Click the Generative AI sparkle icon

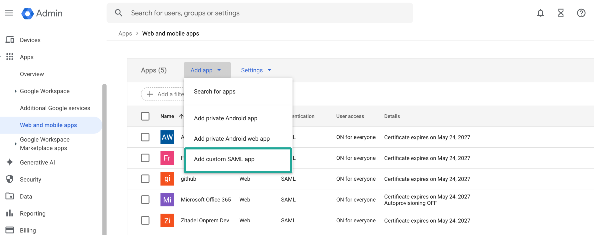(x=10, y=162)
